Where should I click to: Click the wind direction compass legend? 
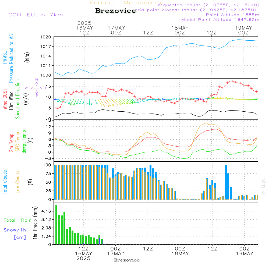(x=36, y=88)
